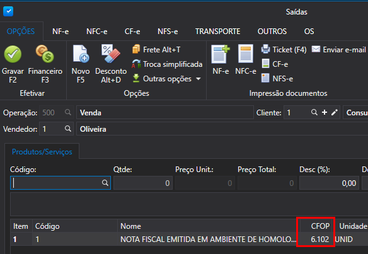
Task: Click the Preço Unit. field
Action: [205, 183]
